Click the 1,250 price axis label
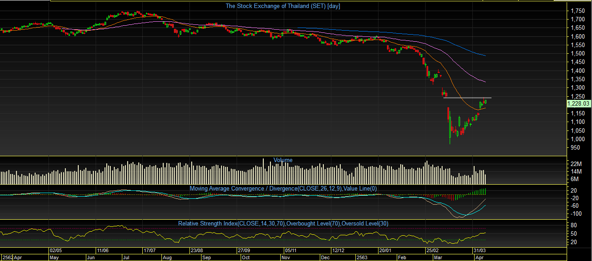 (577, 96)
